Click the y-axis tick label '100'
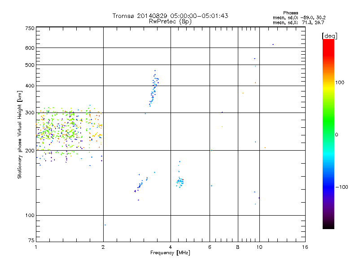The image size is (359, 269). click(x=30, y=215)
